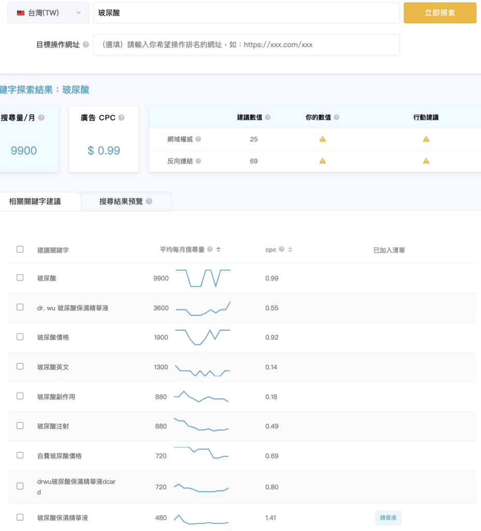Toggle the select-all checkbox in table header

click(x=20, y=249)
